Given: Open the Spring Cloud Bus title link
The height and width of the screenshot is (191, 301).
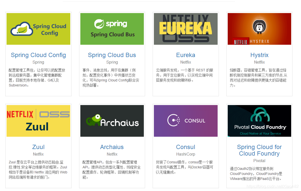Looking at the screenshot, I should coord(112,55).
